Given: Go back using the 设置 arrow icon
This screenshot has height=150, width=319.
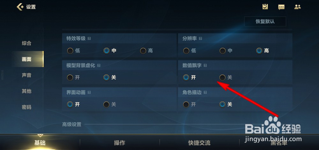Looking at the screenshot, I should (x=20, y=7).
